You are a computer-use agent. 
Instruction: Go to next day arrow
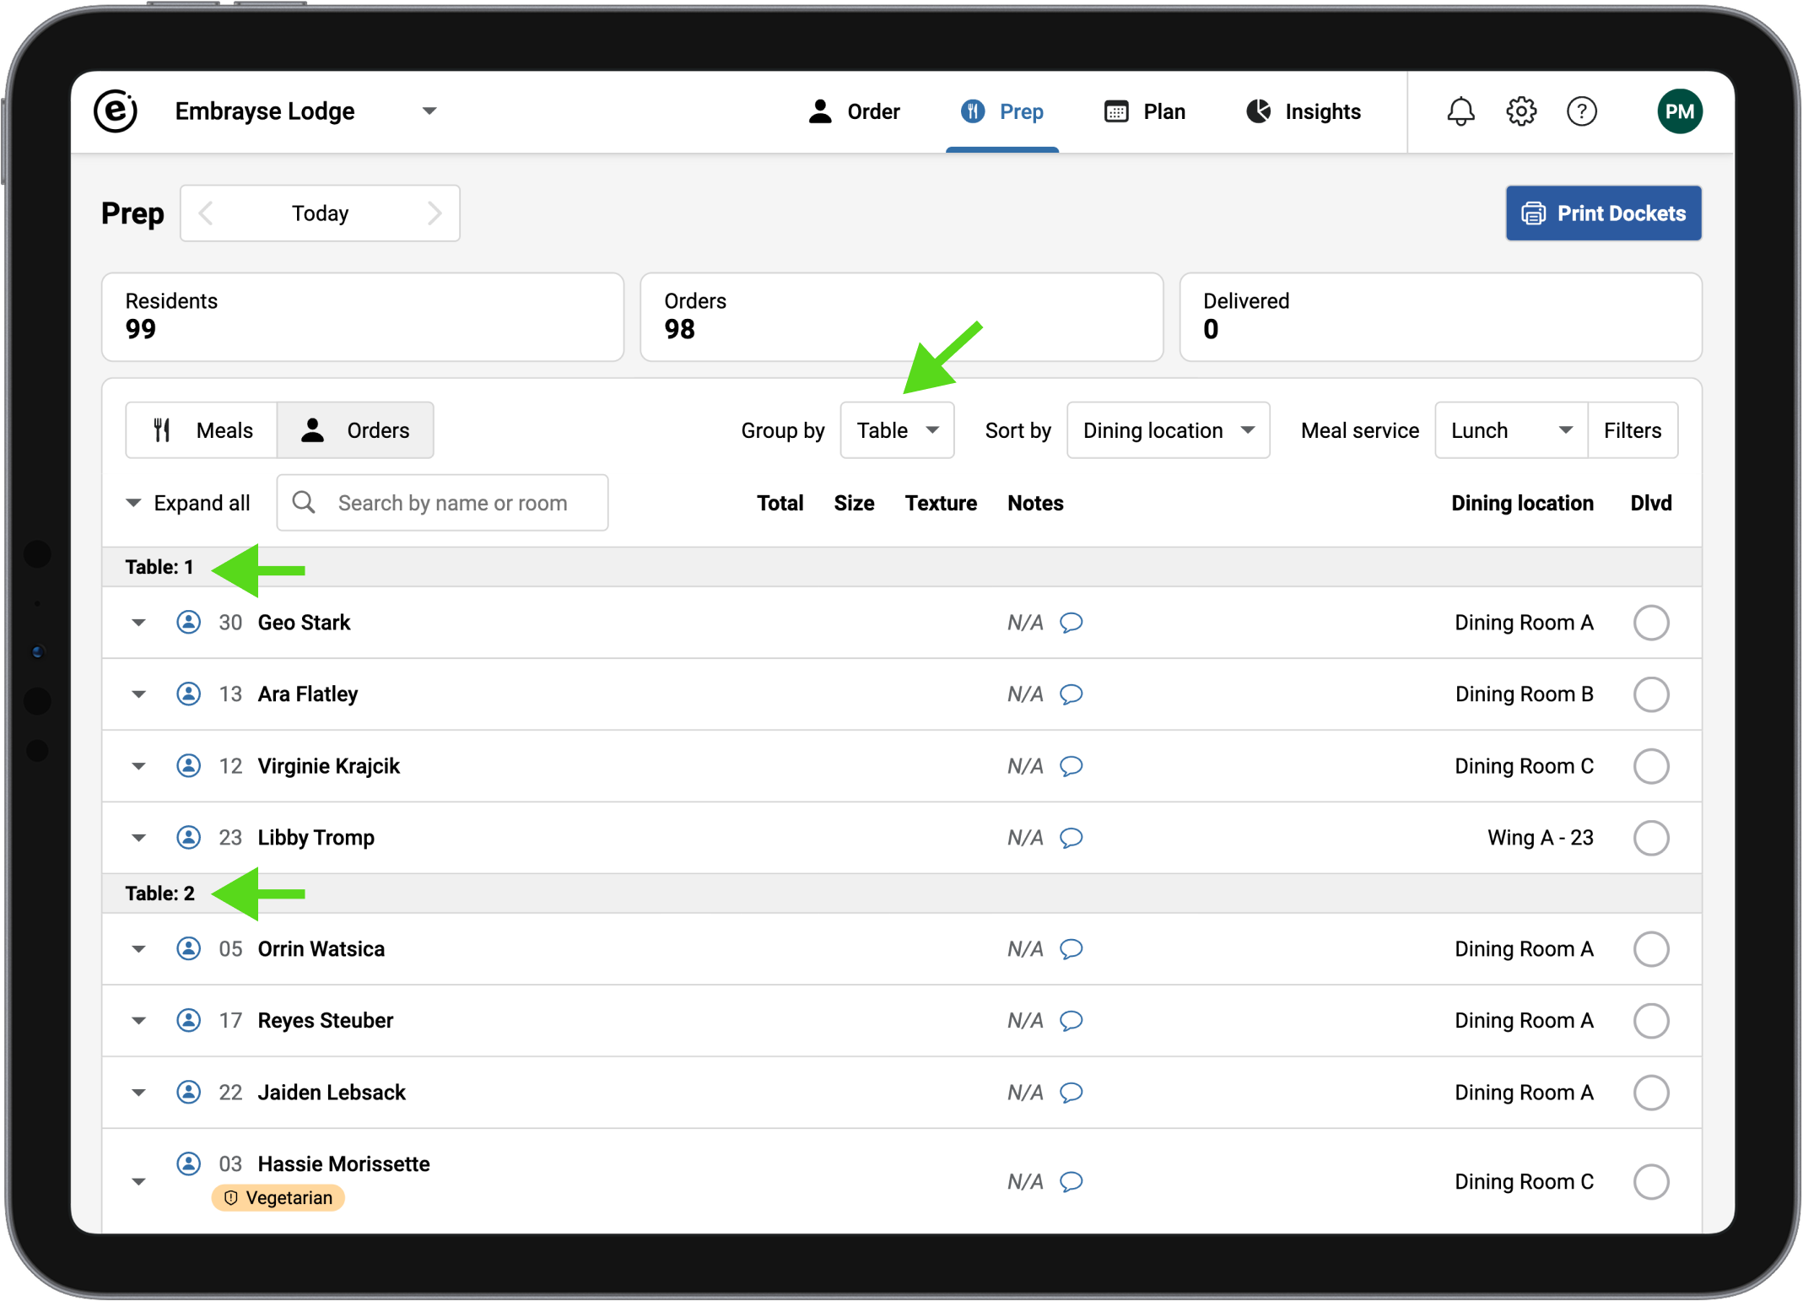click(x=434, y=213)
